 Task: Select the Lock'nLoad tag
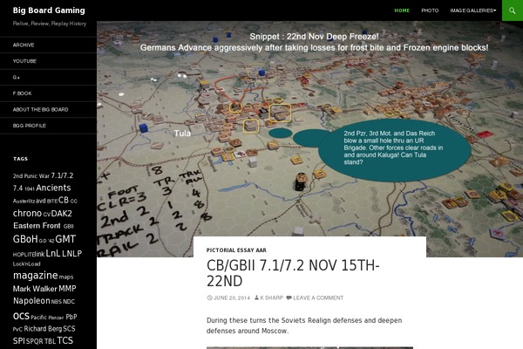27,263
